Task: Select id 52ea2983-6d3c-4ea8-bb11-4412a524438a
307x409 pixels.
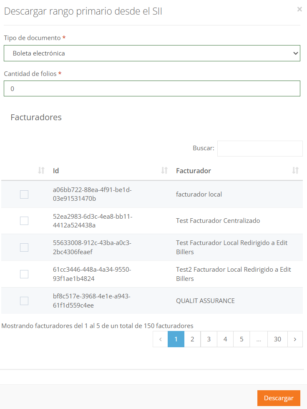Action: [x=93, y=221]
